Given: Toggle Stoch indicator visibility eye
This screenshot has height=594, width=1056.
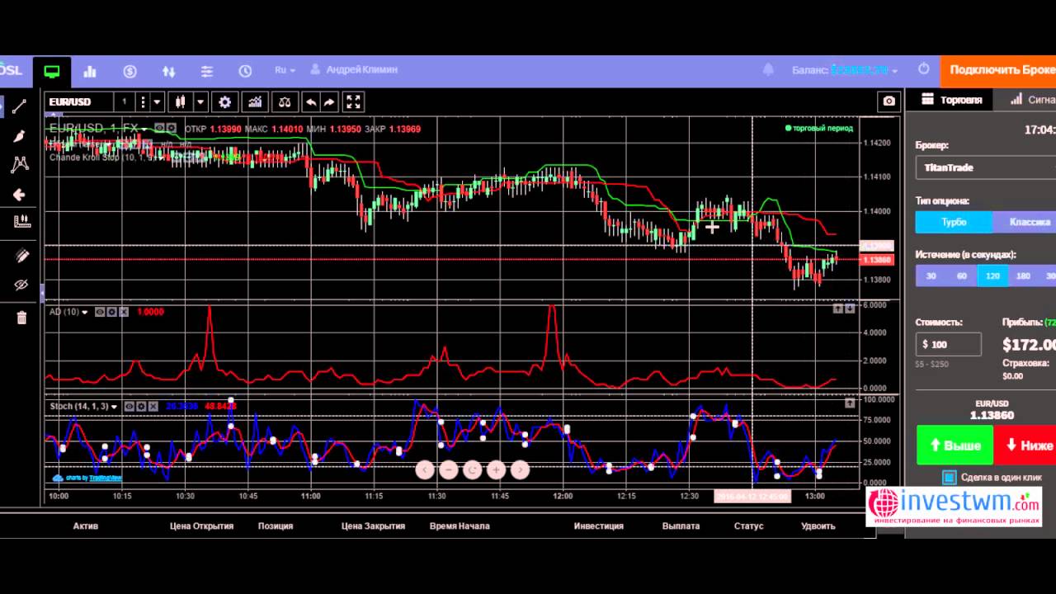Looking at the screenshot, I should tap(130, 407).
